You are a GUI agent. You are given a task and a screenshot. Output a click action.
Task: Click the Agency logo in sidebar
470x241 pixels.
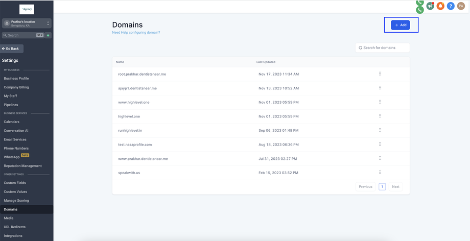point(27,9)
